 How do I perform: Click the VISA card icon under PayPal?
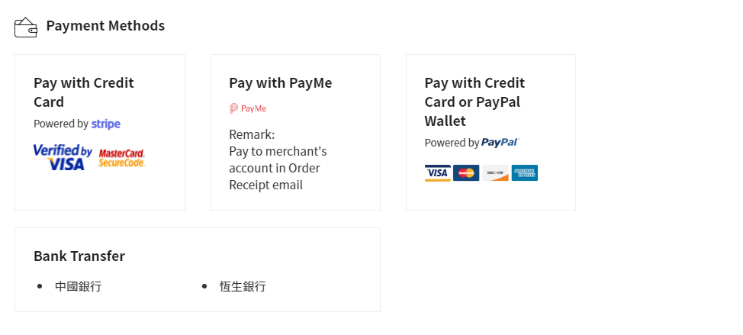437,173
